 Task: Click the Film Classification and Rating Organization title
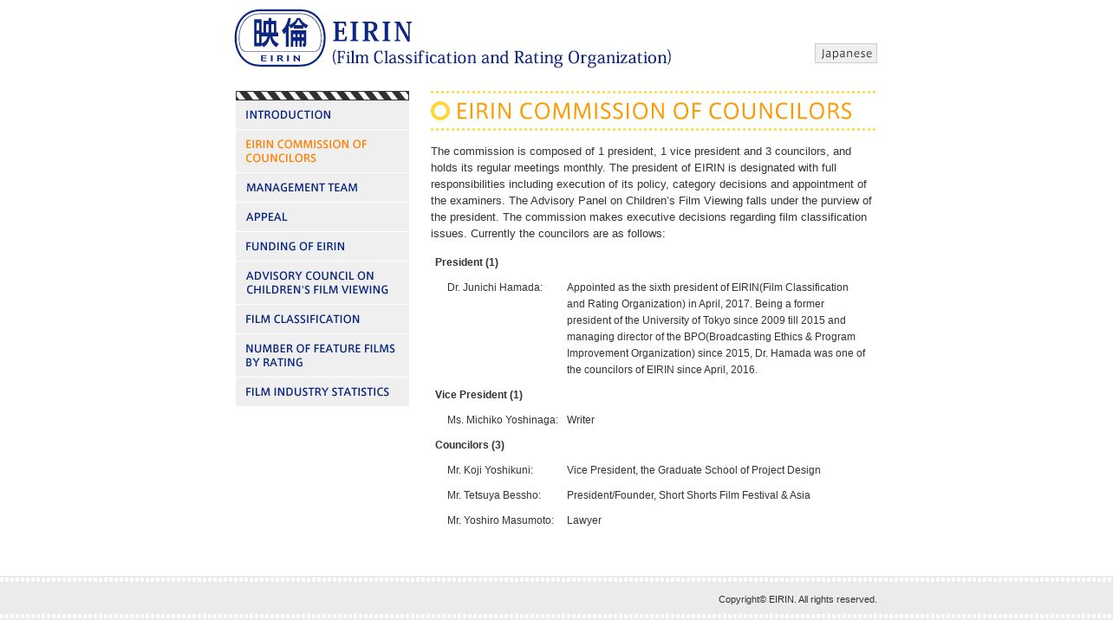(502, 58)
